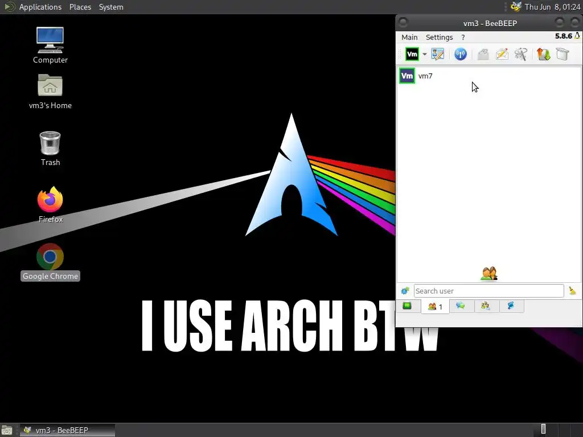583x437 pixels.
Task: Open the Applications menu in top panel
Action: [40, 7]
